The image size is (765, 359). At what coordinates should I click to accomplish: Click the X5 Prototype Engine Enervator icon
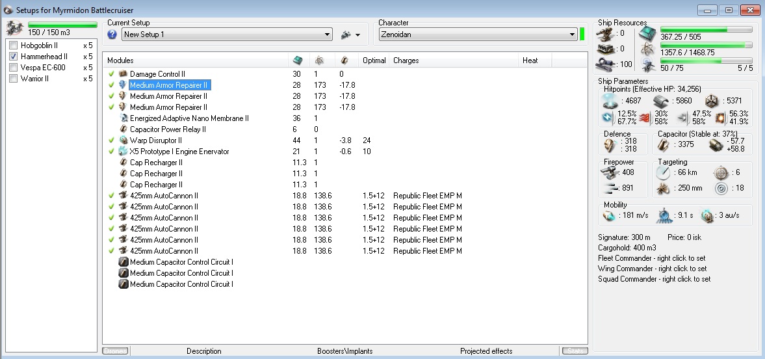pos(123,152)
